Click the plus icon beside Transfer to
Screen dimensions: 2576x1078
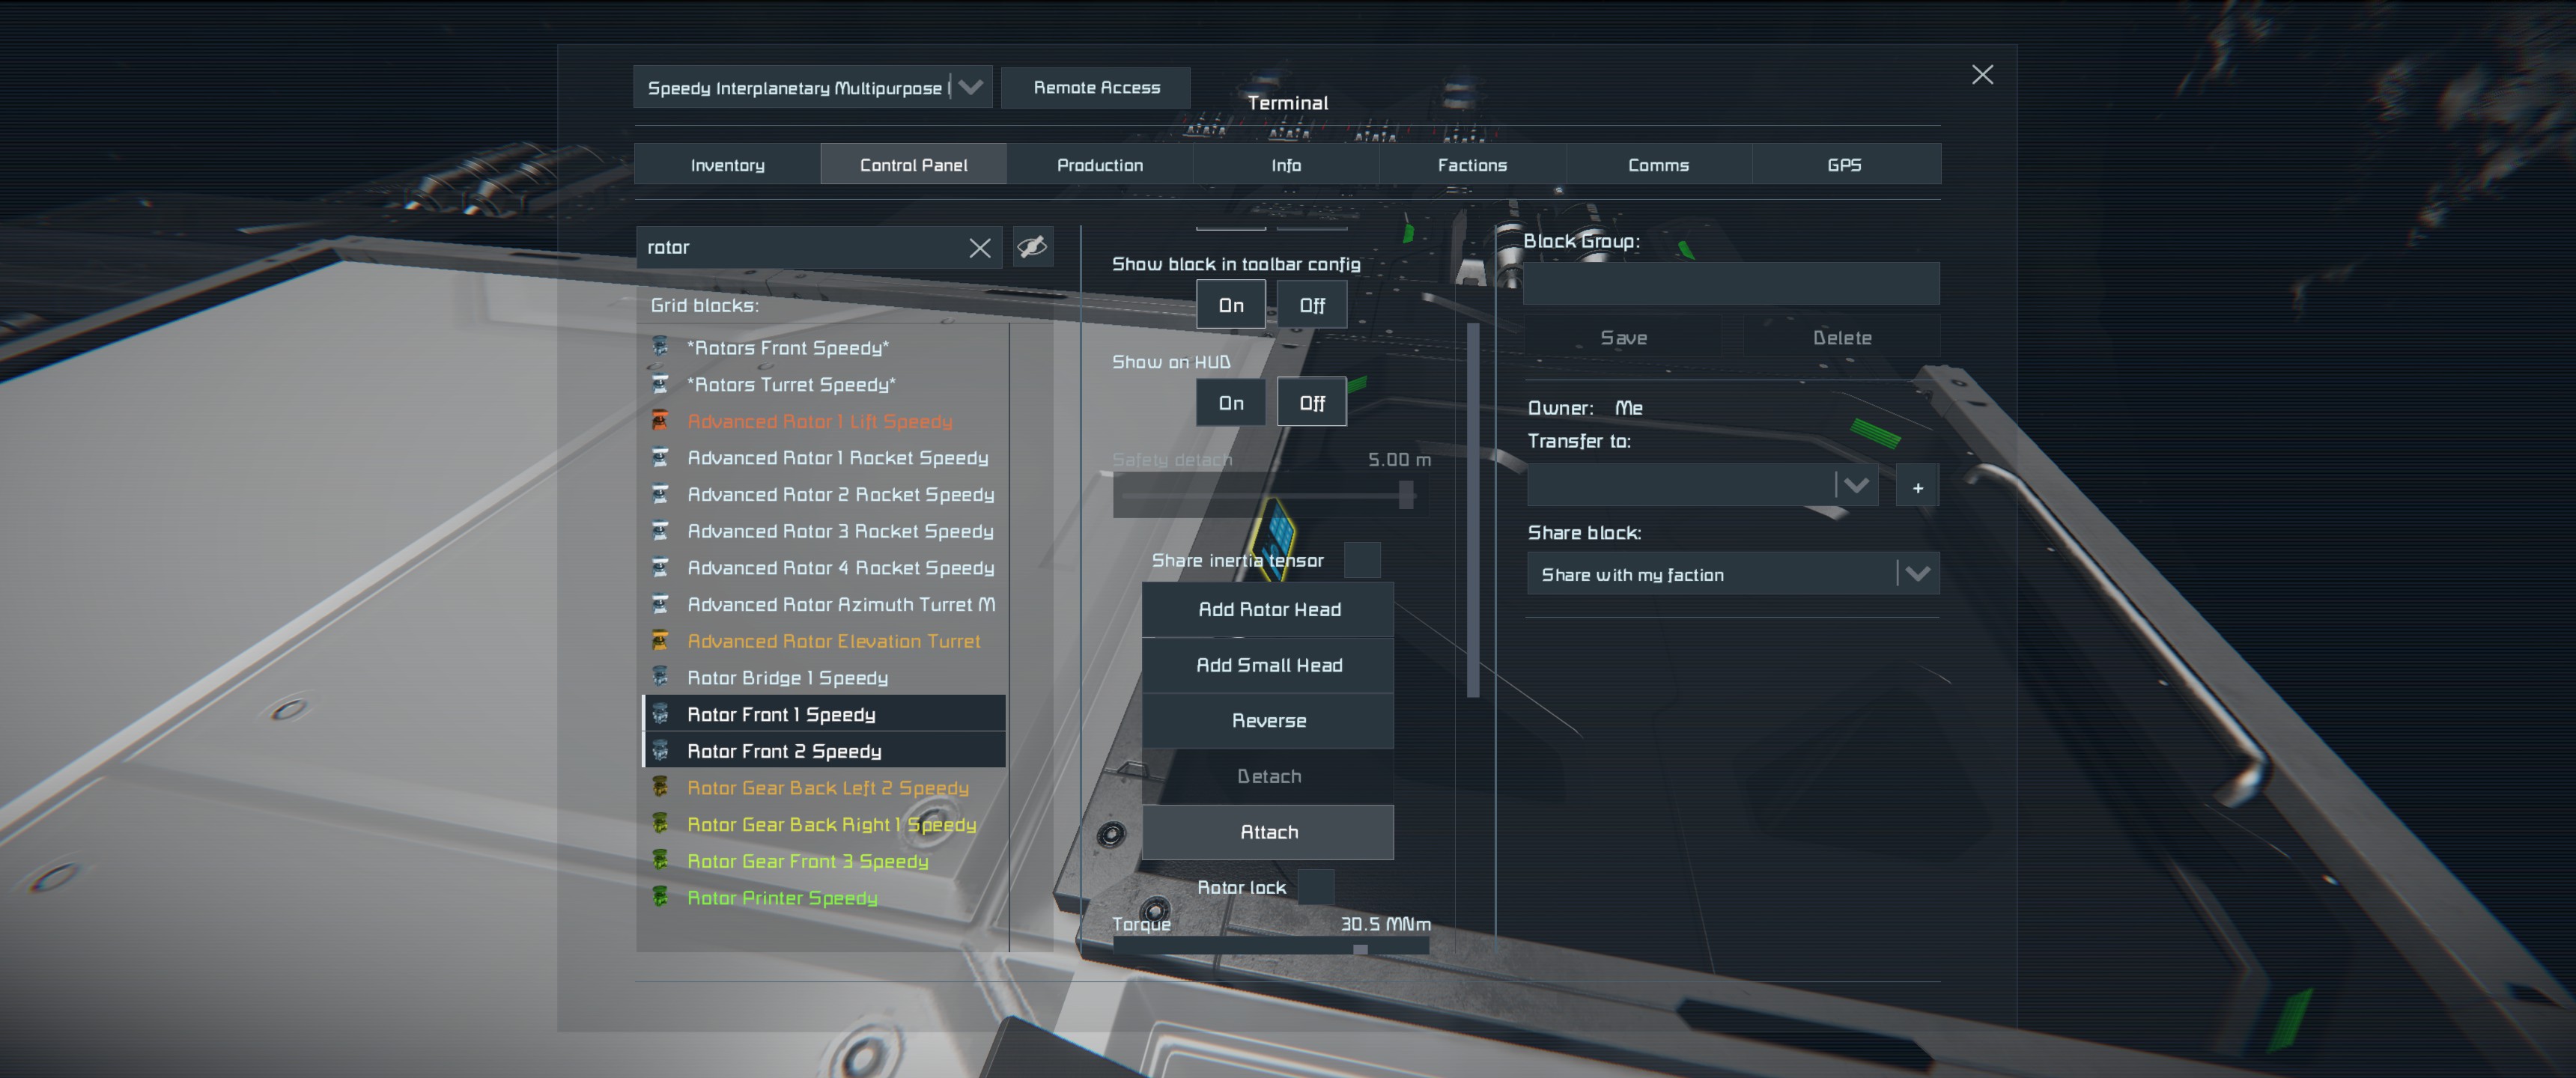[1917, 487]
